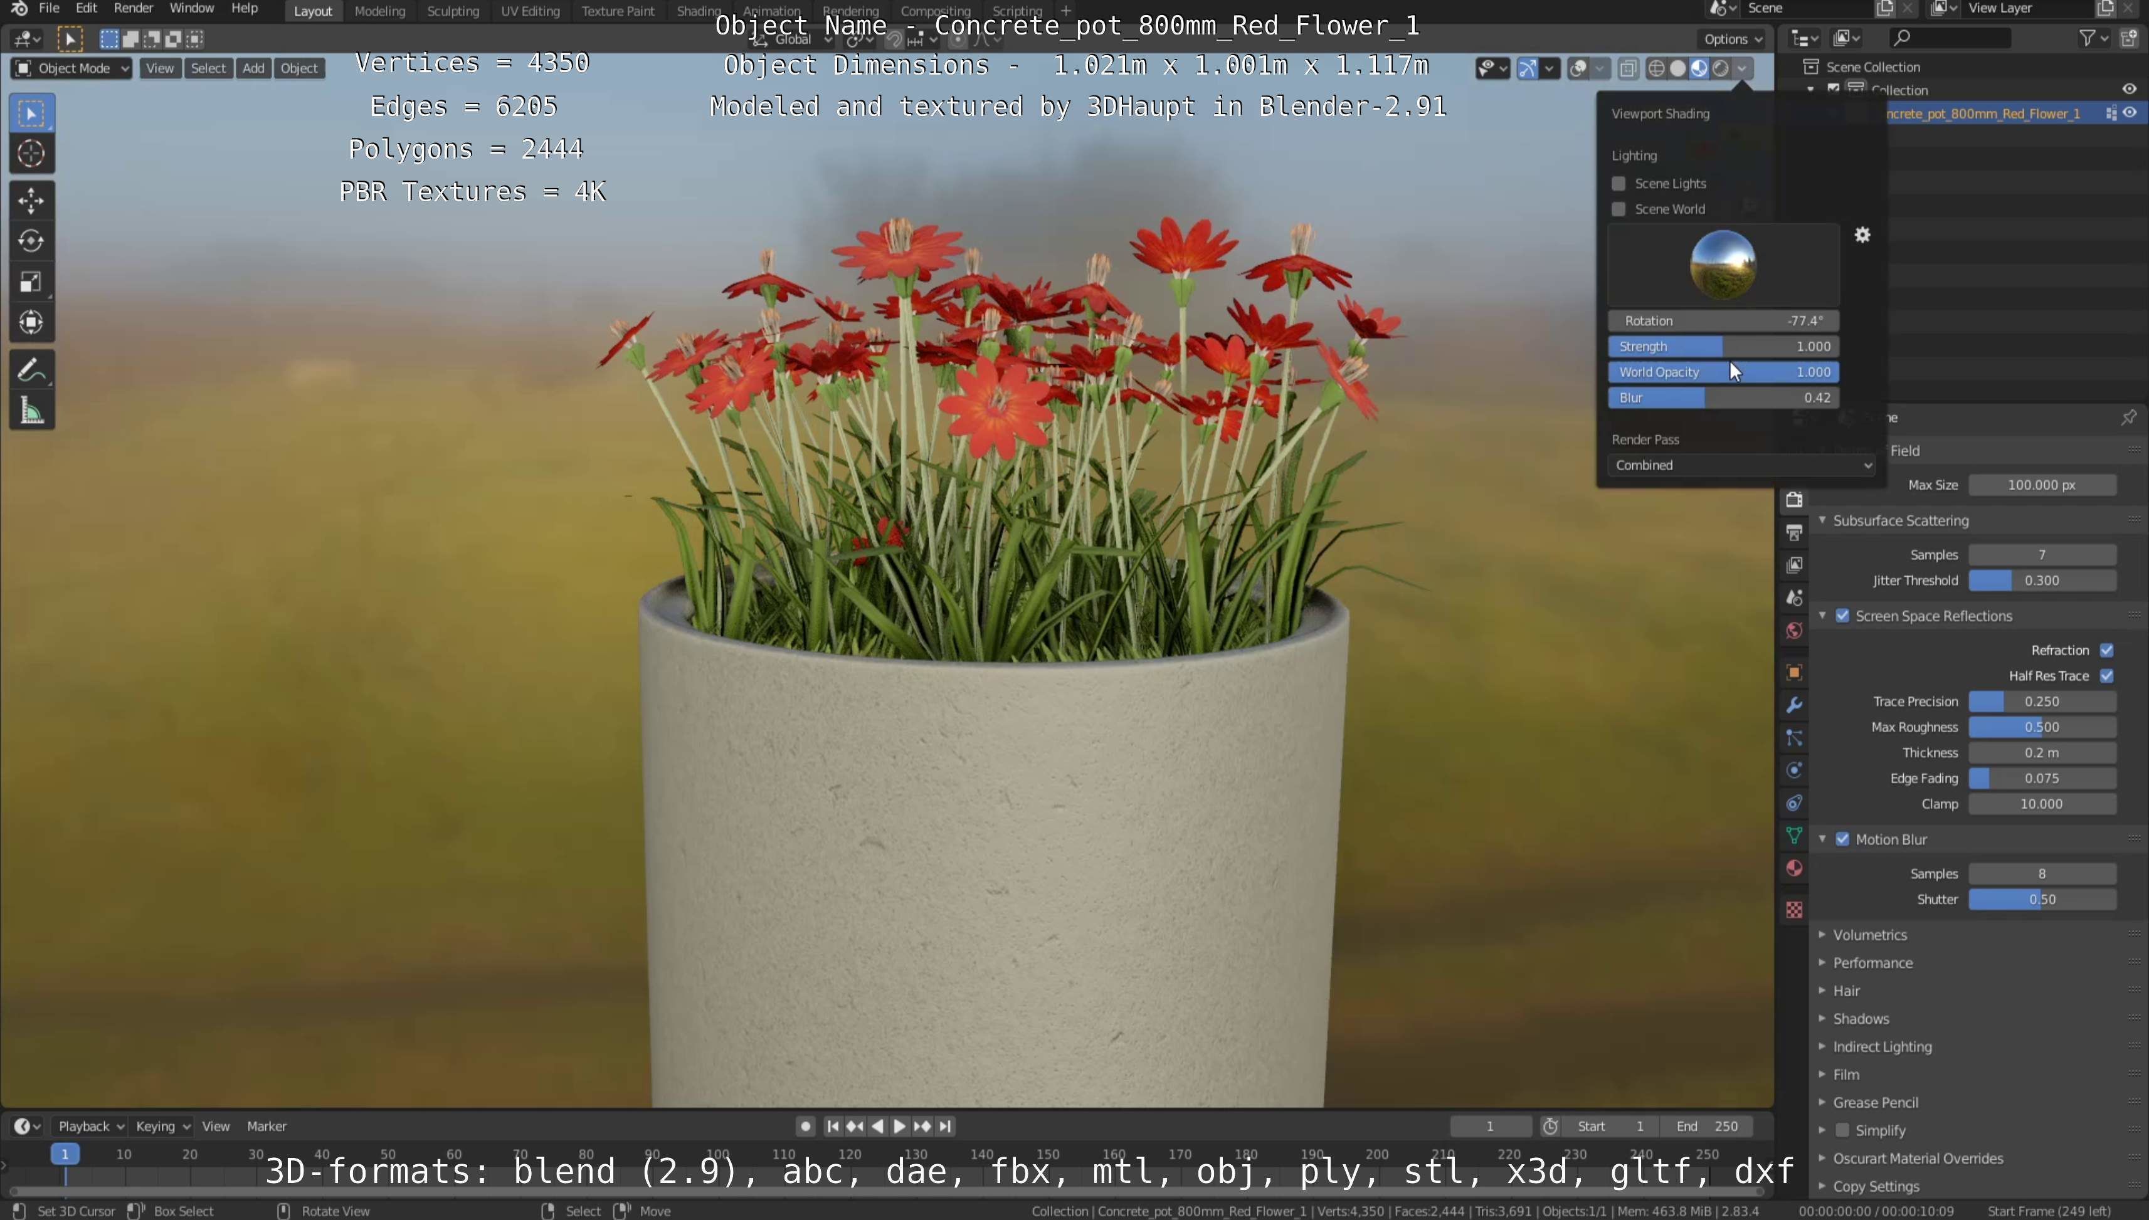Jump to timeline end frame
This screenshot has width=2149, height=1220.
pyautogui.click(x=946, y=1126)
